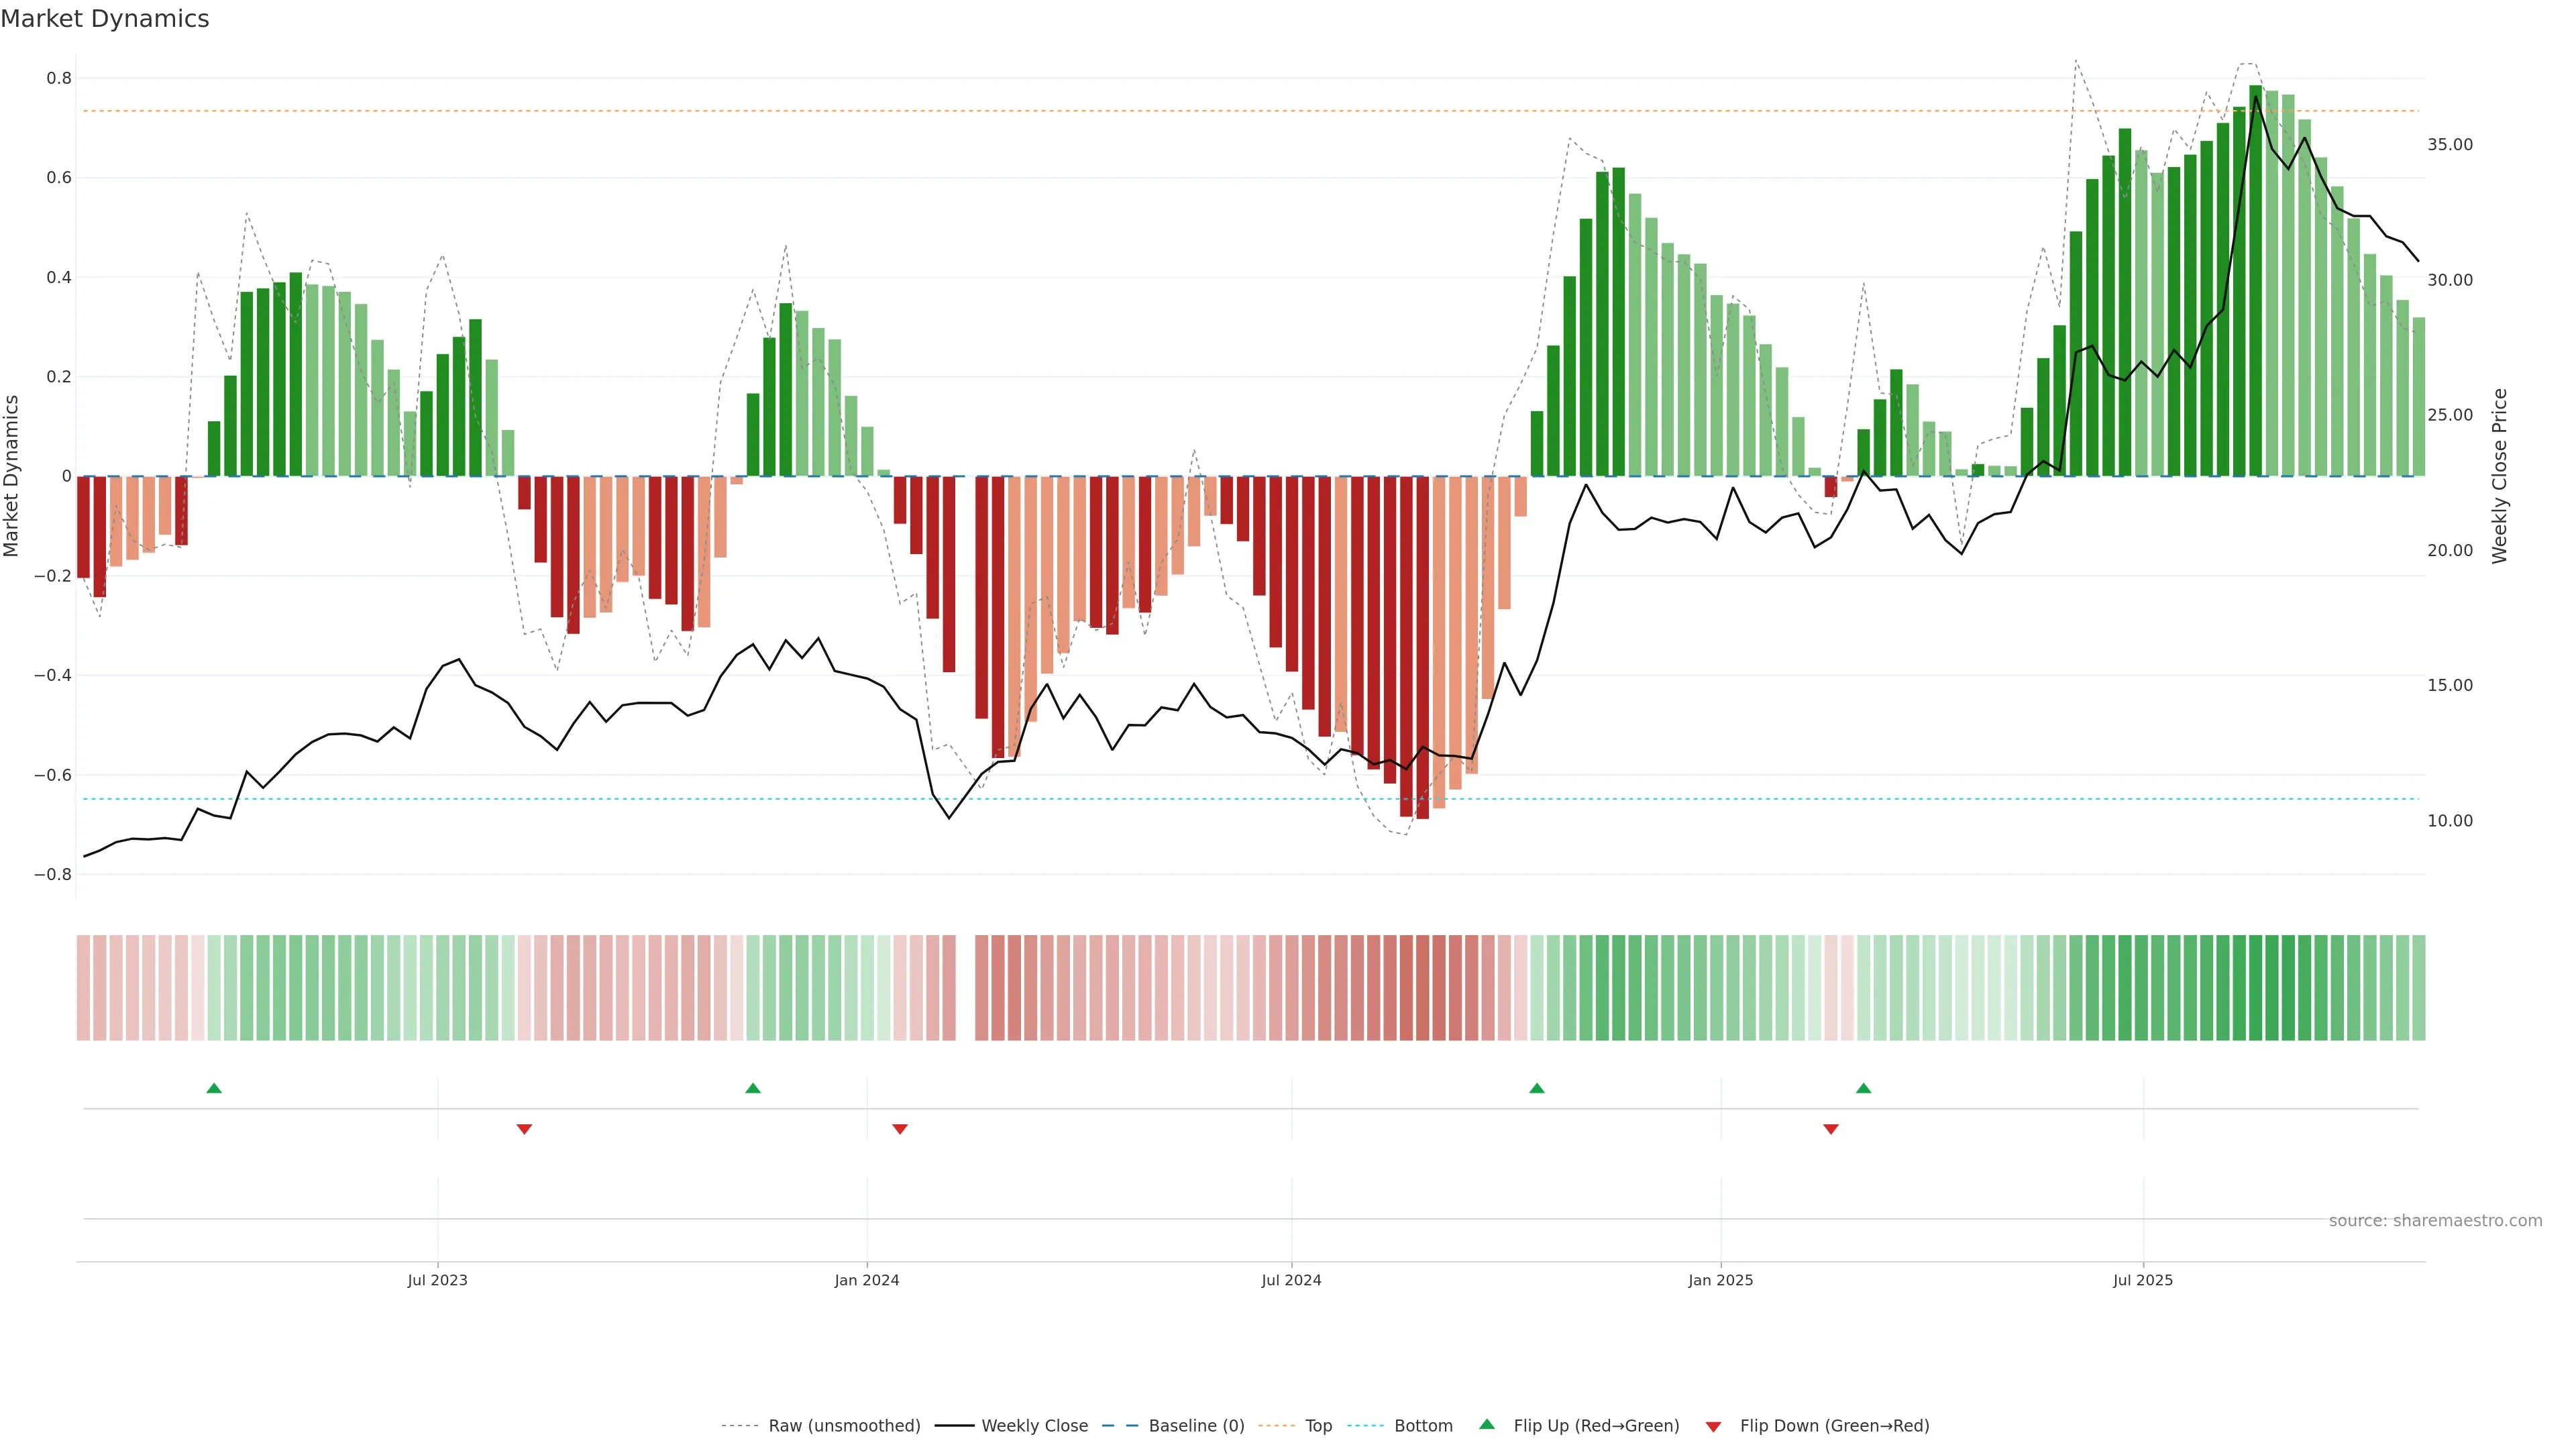The image size is (2576, 1449).
Task: Click the red flip-down marker in 2025
Action: (1831, 1129)
